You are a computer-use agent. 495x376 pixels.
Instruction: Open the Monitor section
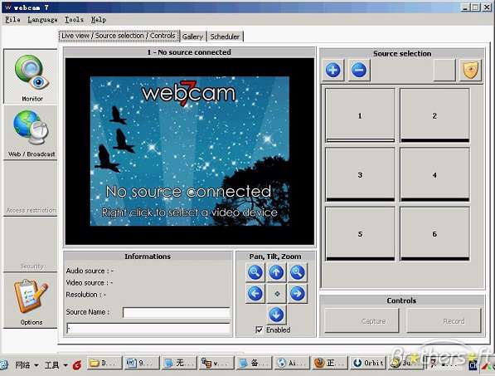(x=31, y=77)
